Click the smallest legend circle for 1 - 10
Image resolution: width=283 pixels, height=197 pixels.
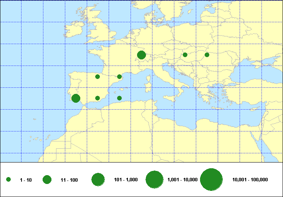coord(8,179)
